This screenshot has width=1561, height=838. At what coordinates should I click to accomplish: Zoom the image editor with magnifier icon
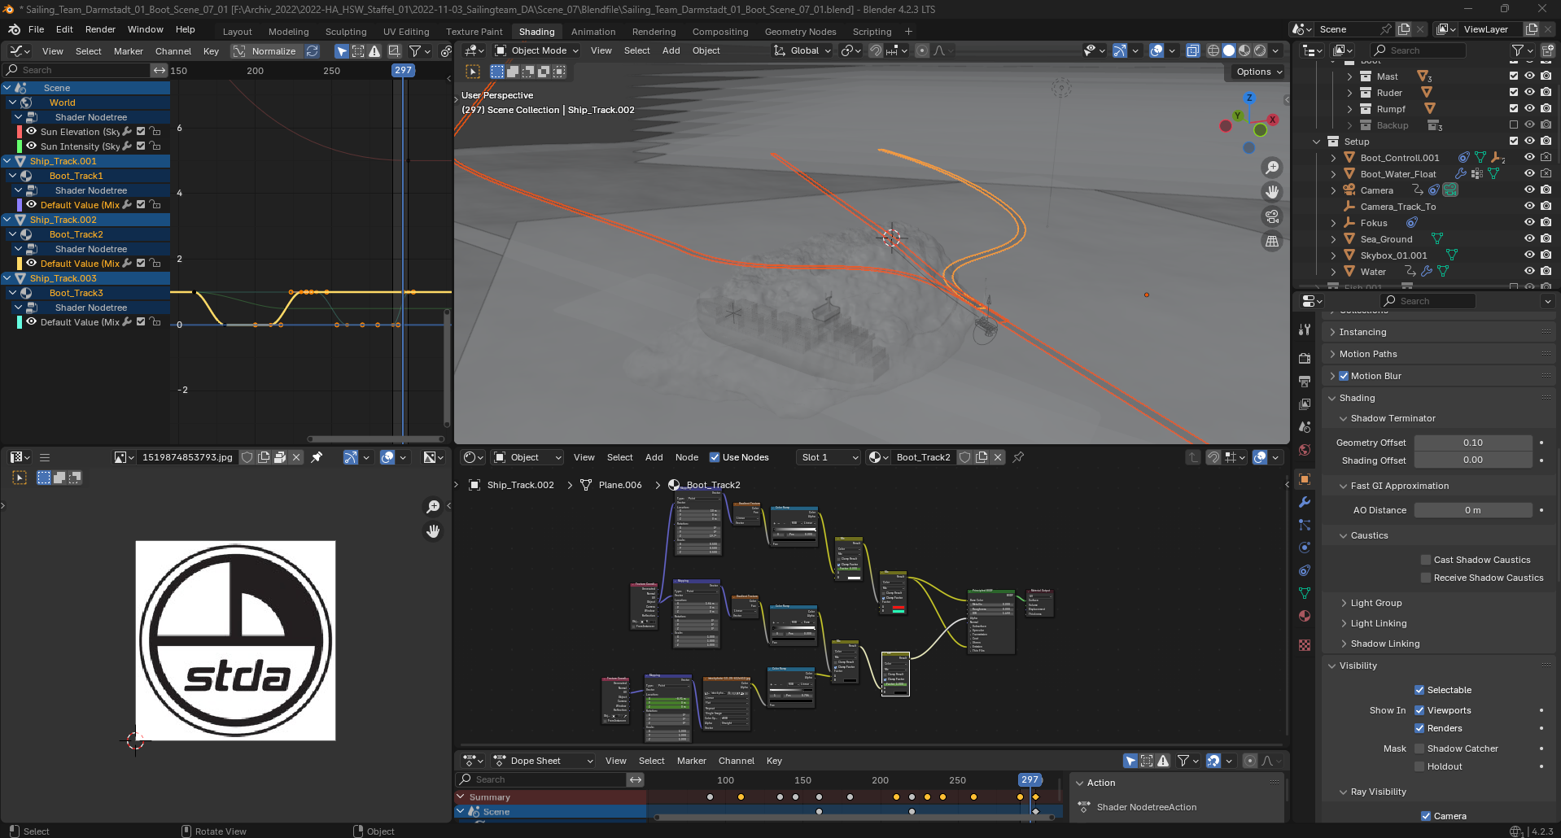click(433, 507)
